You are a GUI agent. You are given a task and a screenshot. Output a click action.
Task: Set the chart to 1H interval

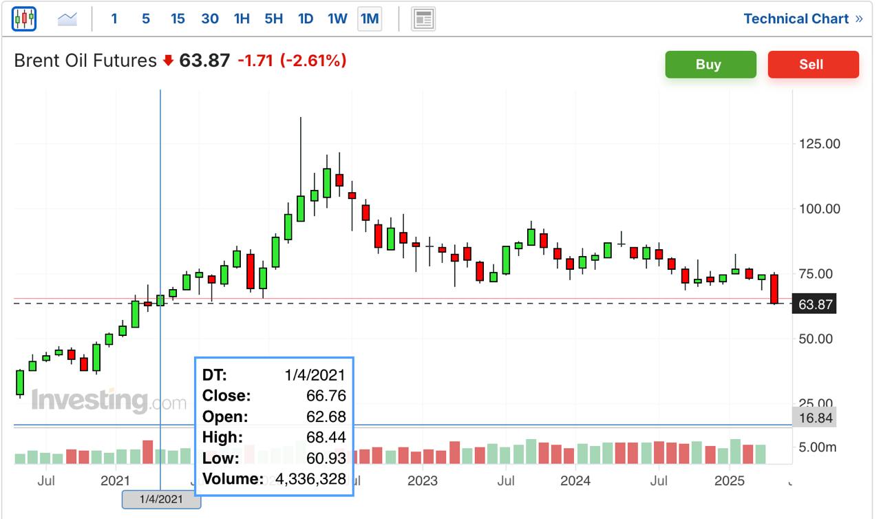point(242,19)
